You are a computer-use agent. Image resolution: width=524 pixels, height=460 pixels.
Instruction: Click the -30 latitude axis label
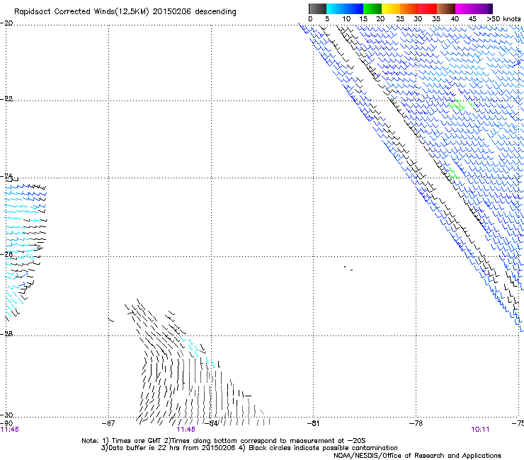[6, 415]
